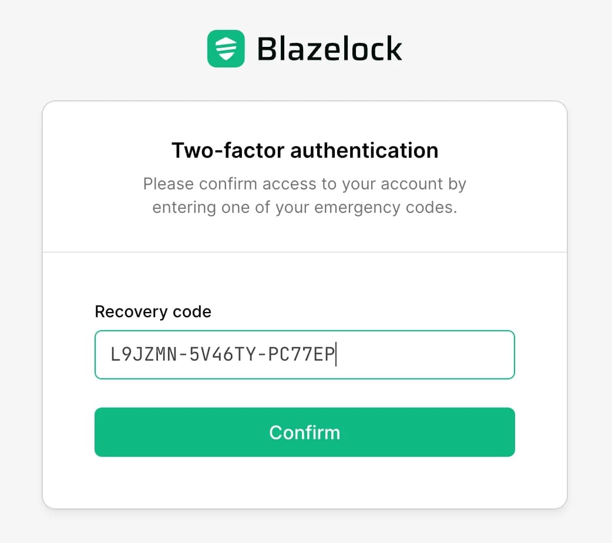Click the Blazelock wordmark text

(329, 49)
